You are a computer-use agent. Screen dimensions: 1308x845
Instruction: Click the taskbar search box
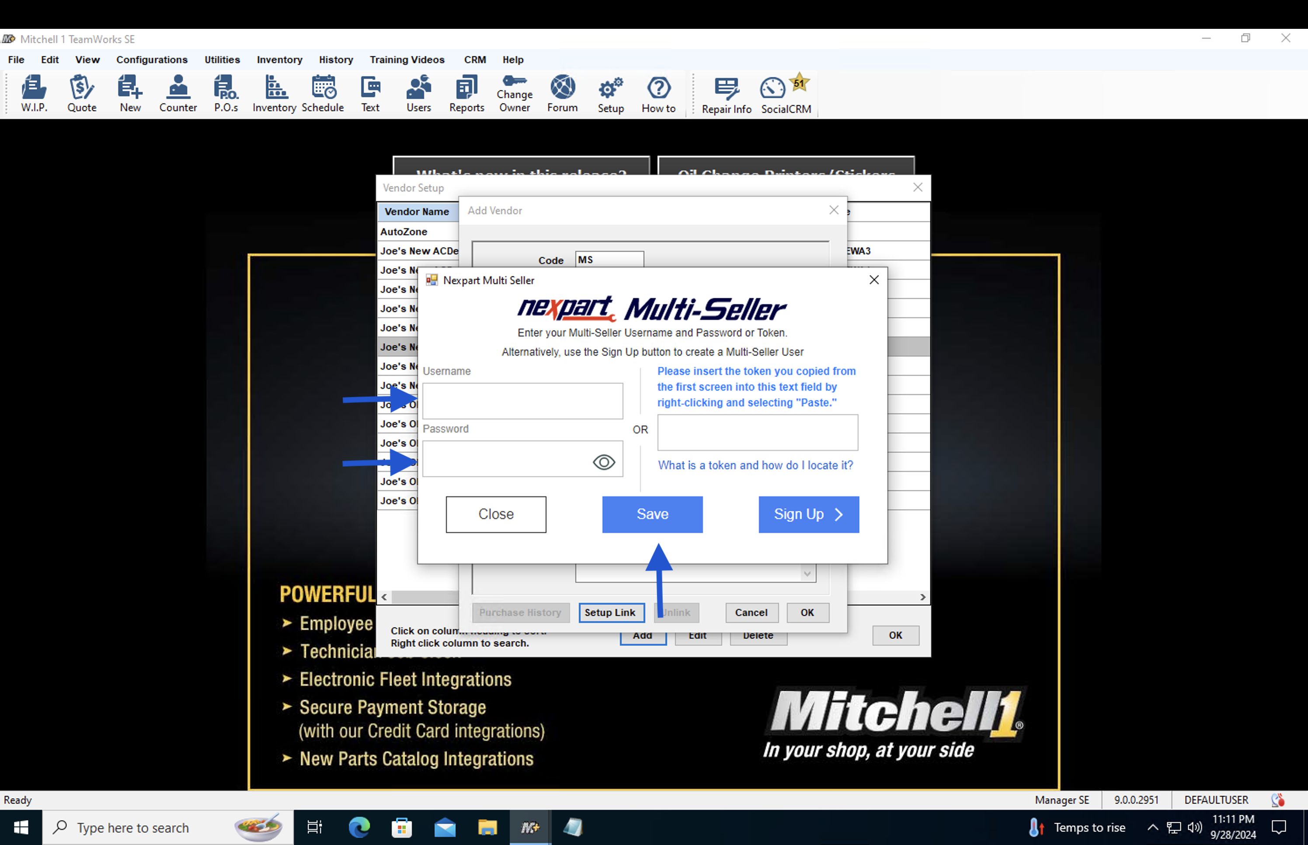click(x=167, y=827)
